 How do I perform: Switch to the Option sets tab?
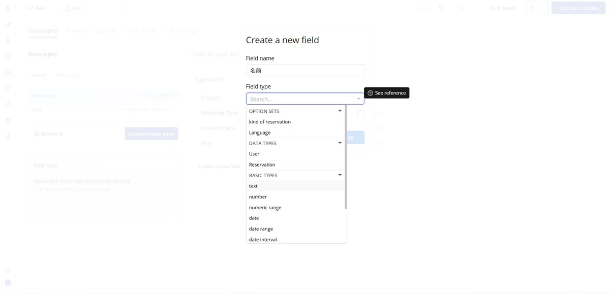pos(142,30)
